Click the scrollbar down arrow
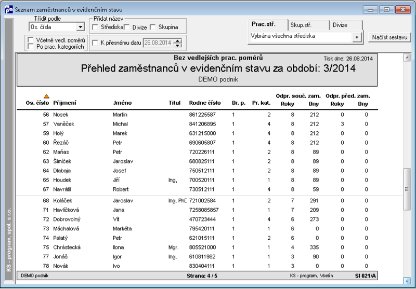The height and width of the screenshot is (289, 416). click(407, 281)
